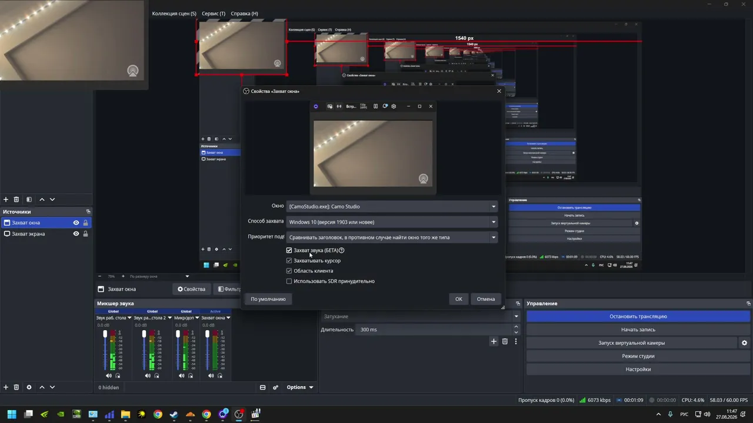Reset properties with По умолчанию button
This screenshot has width=753, height=423.
[x=268, y=299]
